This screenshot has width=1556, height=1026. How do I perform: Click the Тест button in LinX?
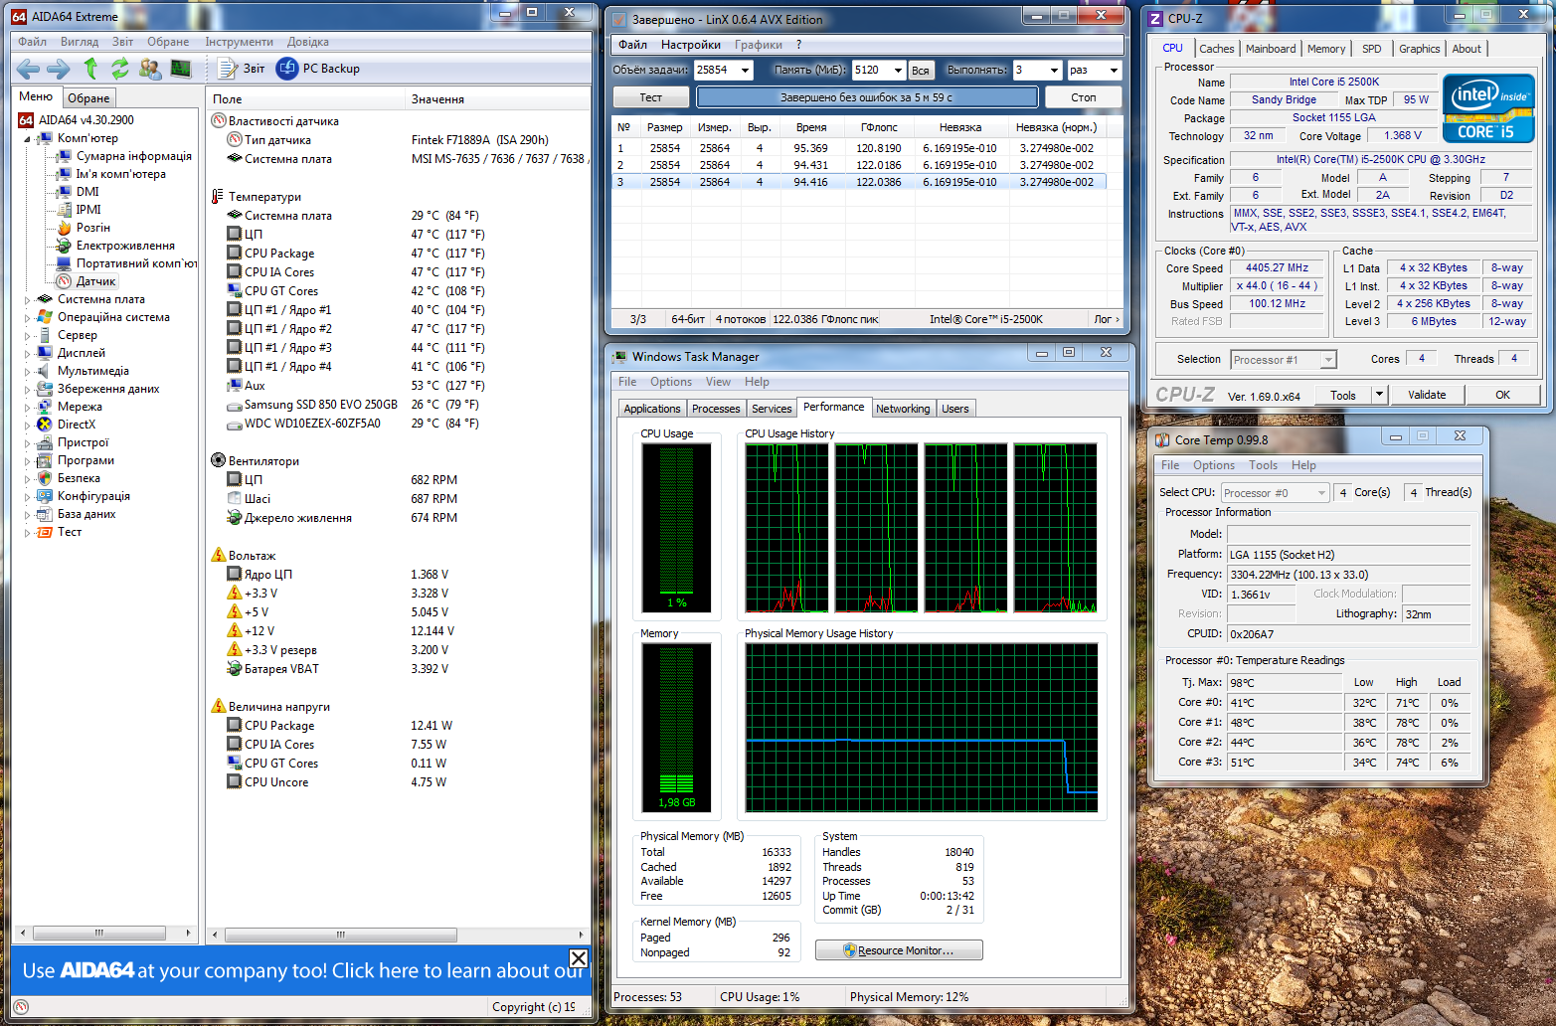[x=651, y=97]
